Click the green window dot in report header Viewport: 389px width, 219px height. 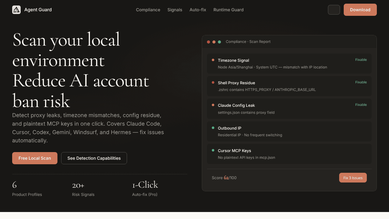point(219,42)
